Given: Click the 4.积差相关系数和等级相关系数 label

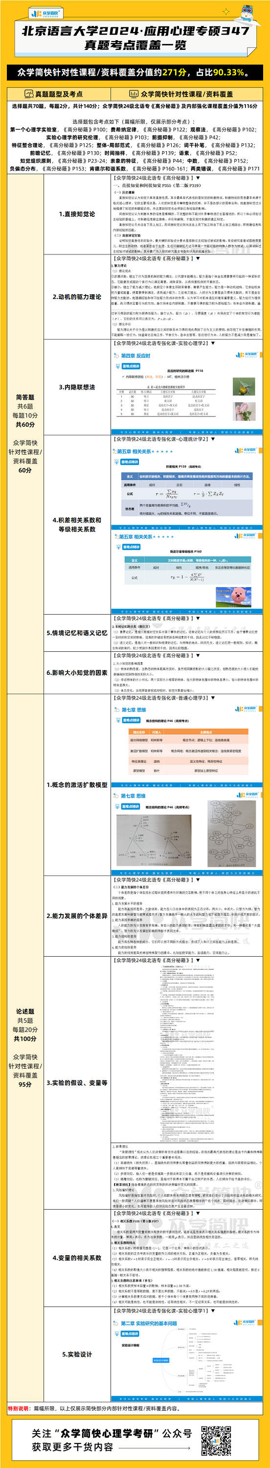Looking at the screenshot, I should tap(77, 525).
